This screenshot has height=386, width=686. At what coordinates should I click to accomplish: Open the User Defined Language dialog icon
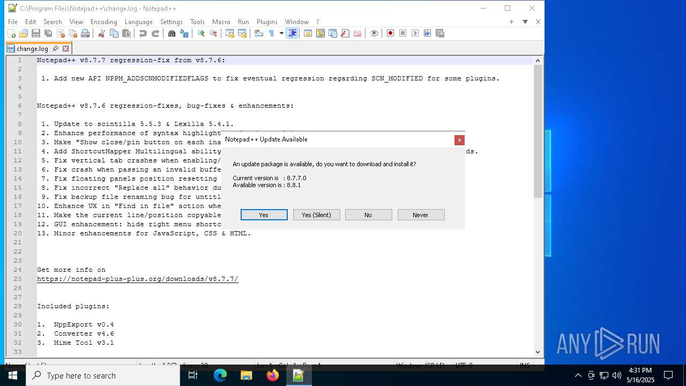pyautogui.click(x=308, y=33)
